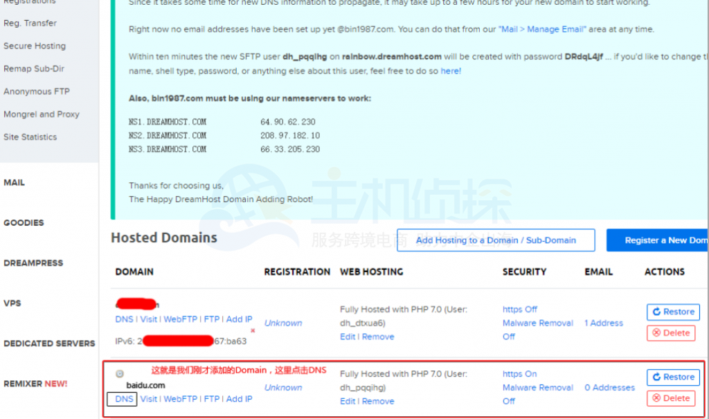Screen dimensions: 709x419
Task: Click the WEB HOSTING column header
Action: coord(371,272)
